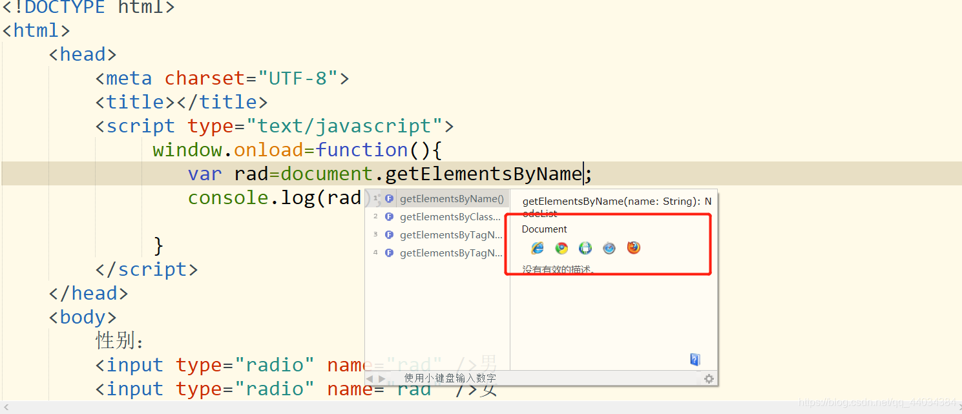
Task: Click "document" in the var rad line
Action: click(x=327, y=174)
